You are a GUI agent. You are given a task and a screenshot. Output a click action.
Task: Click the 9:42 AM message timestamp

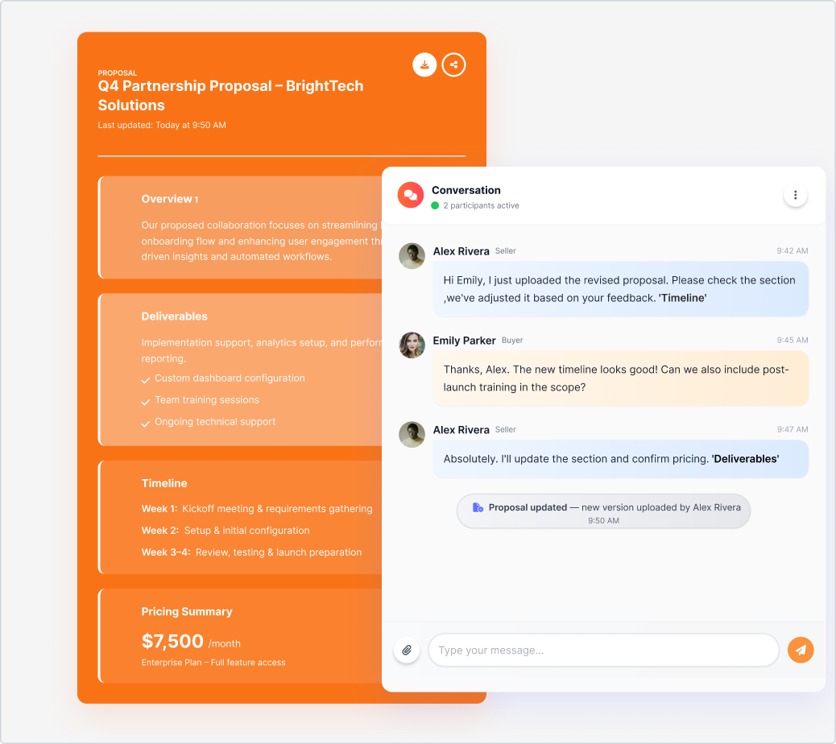tap(793, 250)
